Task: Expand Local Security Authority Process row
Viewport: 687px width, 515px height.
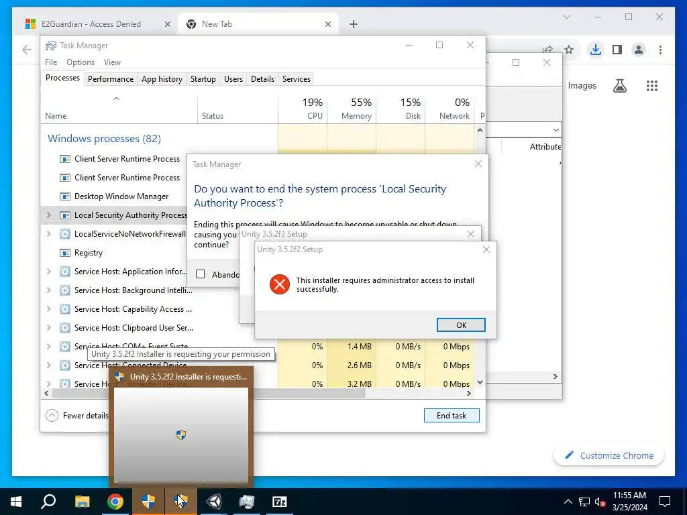Action: [x=48, y=215]
